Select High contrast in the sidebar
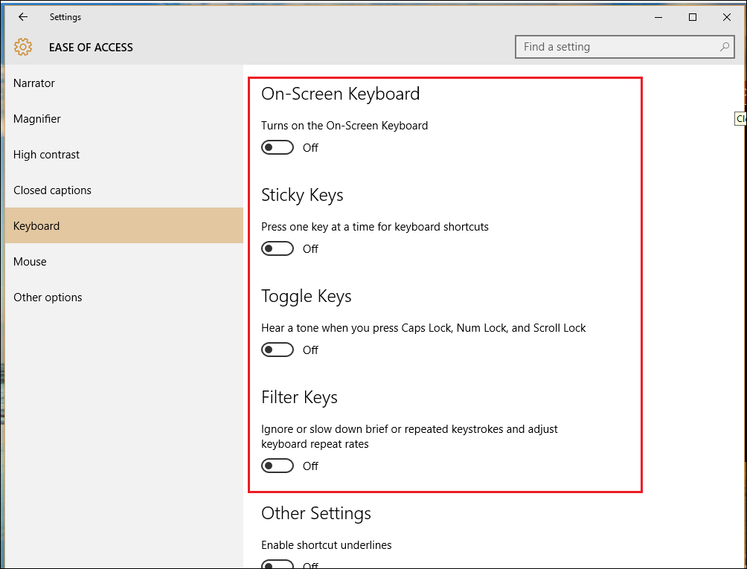This screenshot has width=747, height=569. (x=46, y=155)
